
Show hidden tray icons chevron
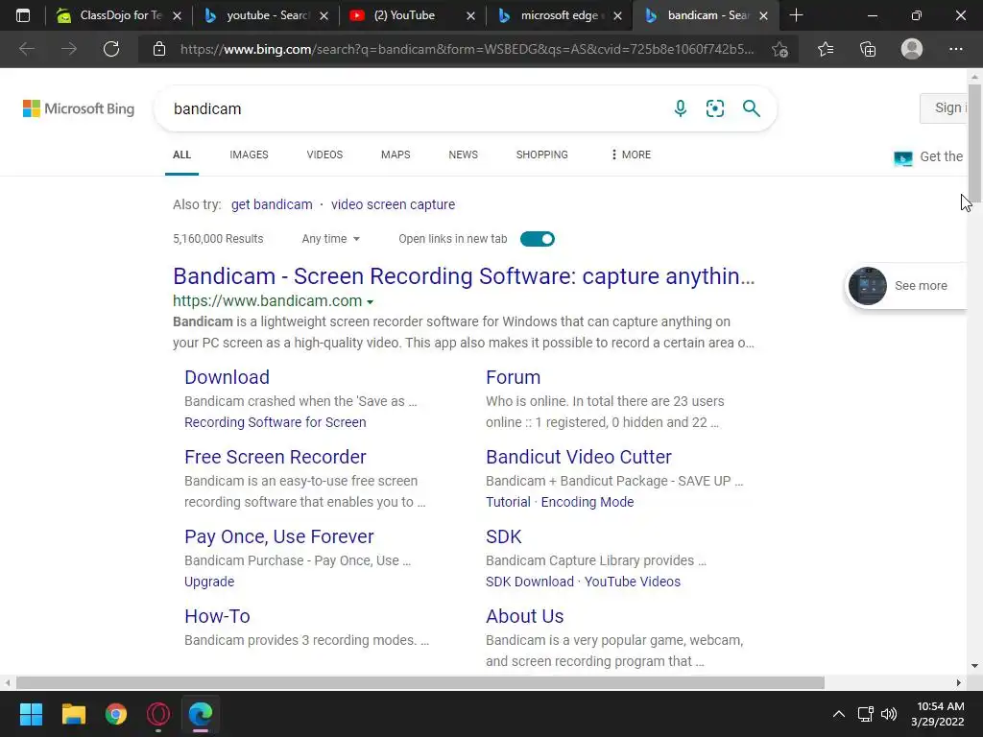point(838,714)
